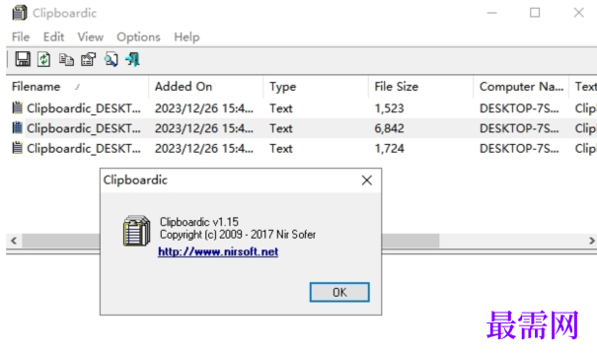The height and width of the screenshot is (356, 597).
Task: Click OK in the About dialog
Action: [x=339, y=292]
